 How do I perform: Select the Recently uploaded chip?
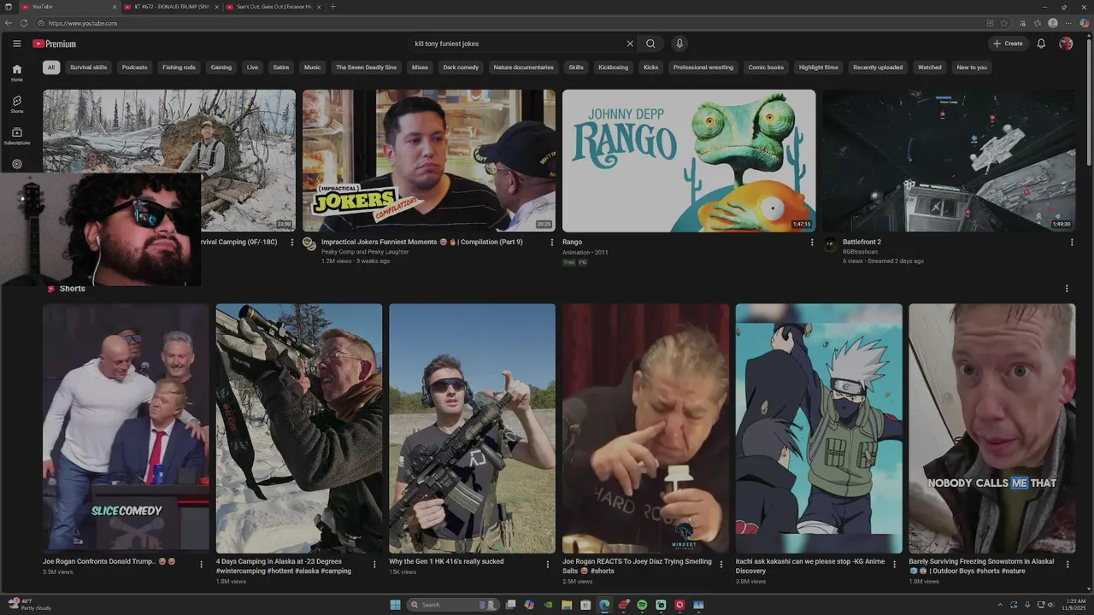[878, 67]
